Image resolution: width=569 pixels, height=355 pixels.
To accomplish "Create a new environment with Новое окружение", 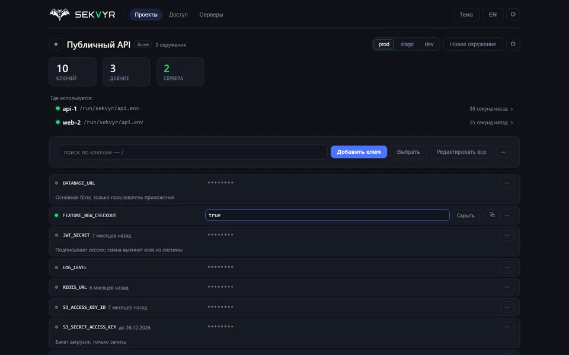I will [x=473, y=44].
